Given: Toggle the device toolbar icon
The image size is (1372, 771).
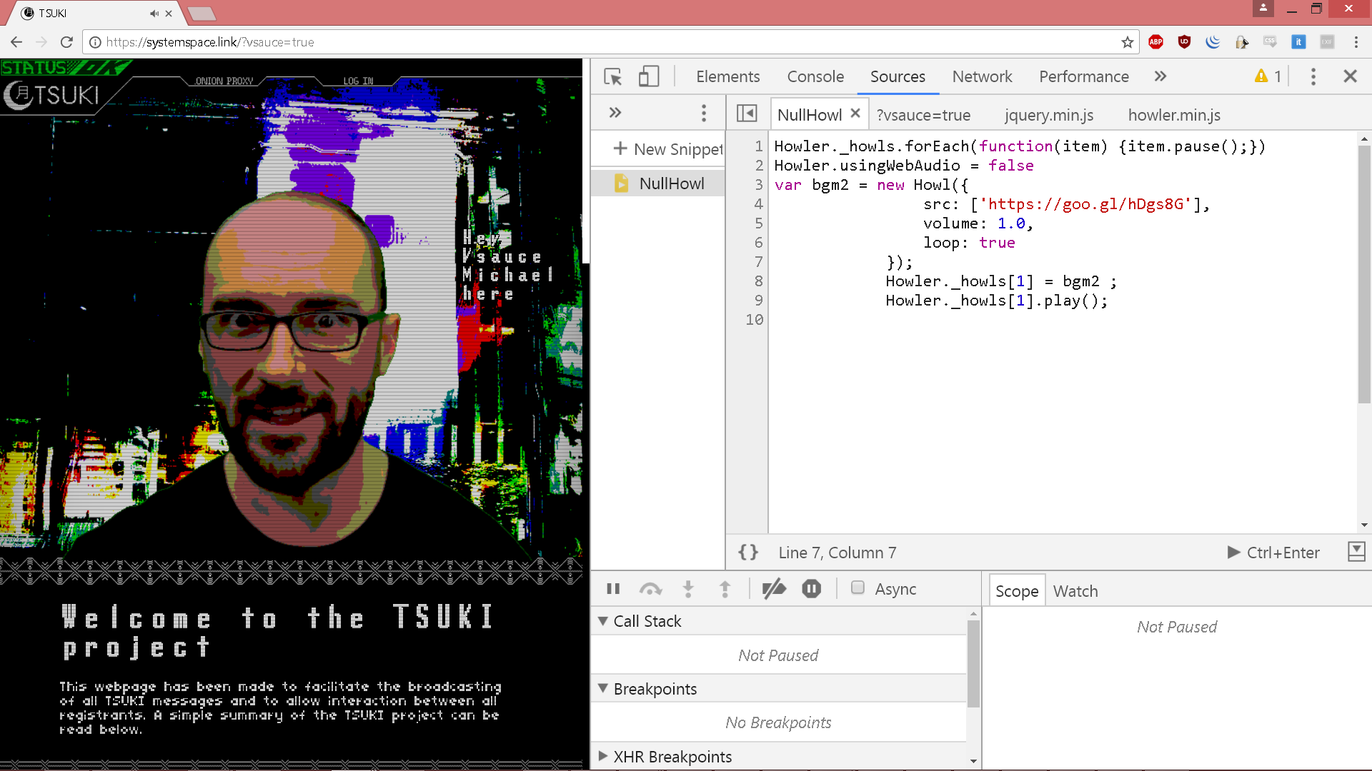Looking at the screenshot, I should [x=648, y=76].
